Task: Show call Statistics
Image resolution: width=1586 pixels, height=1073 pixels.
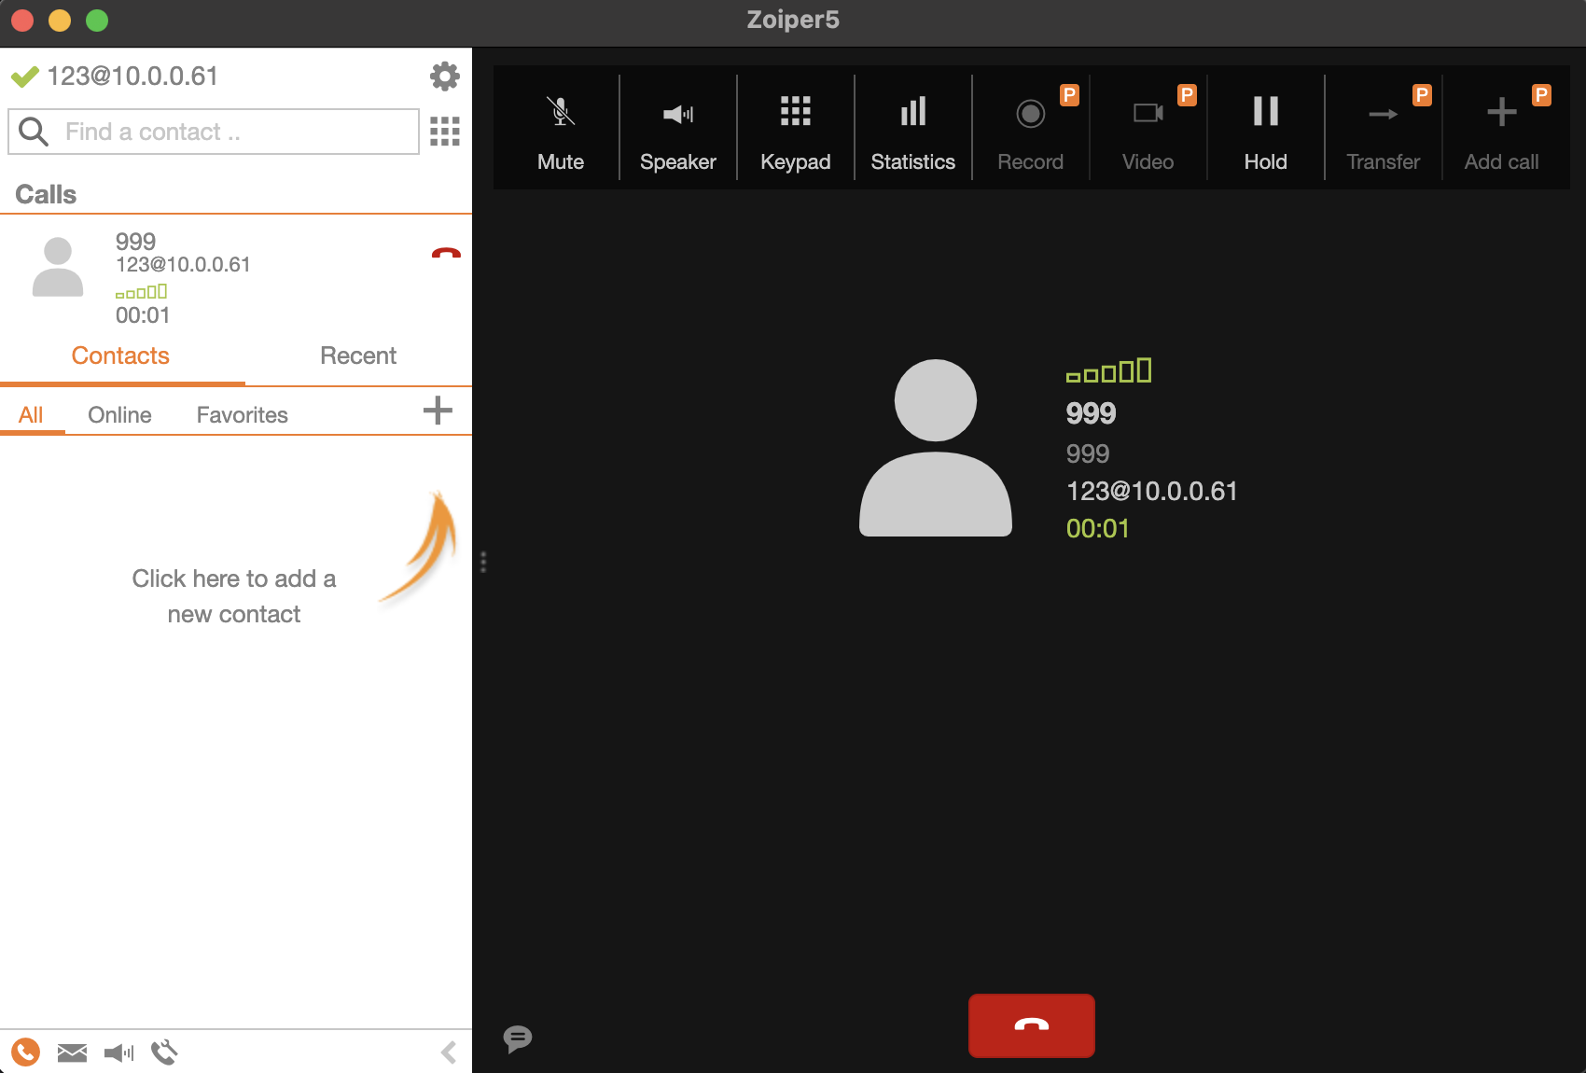Action: 912,129
